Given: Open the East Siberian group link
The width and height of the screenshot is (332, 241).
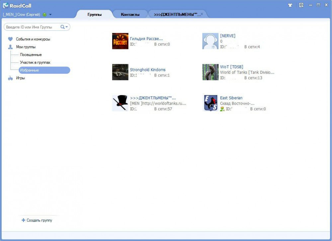Looking at the screenshot, I should 231,98.
